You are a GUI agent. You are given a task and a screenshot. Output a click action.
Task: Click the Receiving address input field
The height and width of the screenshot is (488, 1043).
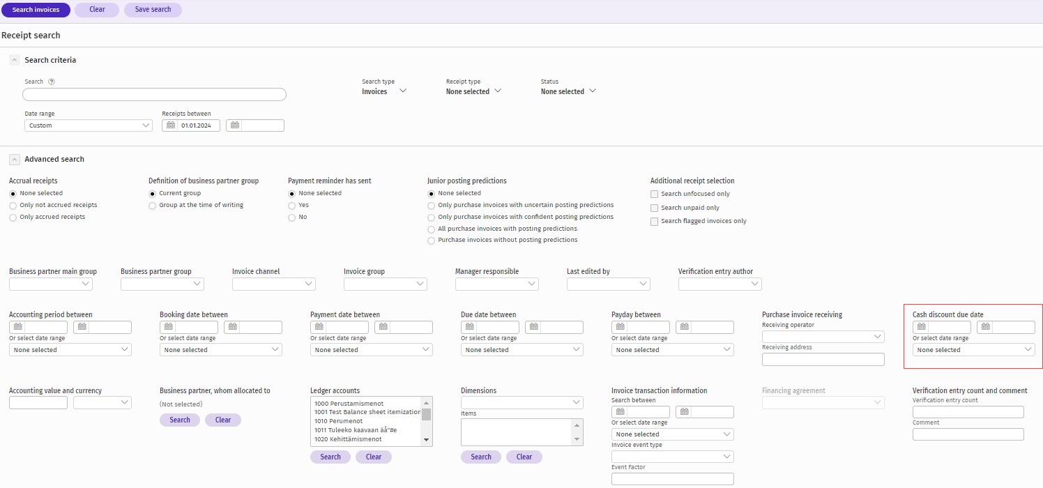point(823,360)
